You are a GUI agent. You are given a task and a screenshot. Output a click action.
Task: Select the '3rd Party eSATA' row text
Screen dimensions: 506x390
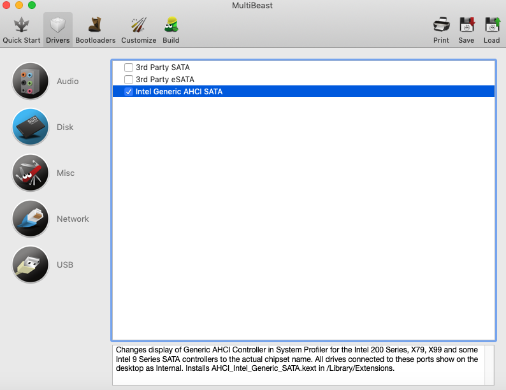pyautogui.click(x=165, y=80)
